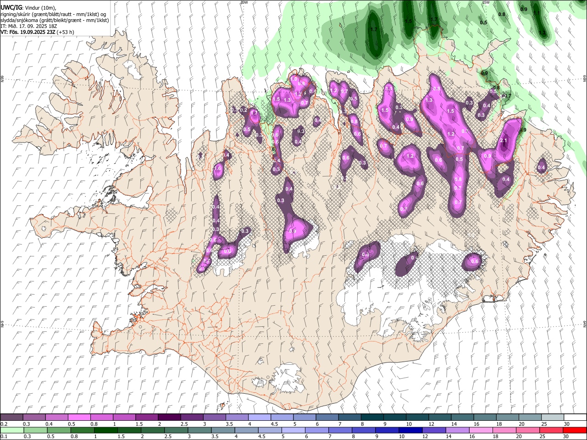Image resolution: width=587 pixels, height=440 pixels.
Task: Click the dark green rain swatch between 1 and 1.5
Action: tap(106, 430)
